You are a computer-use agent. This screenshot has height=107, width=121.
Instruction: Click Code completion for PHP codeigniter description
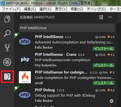[74, 78]
